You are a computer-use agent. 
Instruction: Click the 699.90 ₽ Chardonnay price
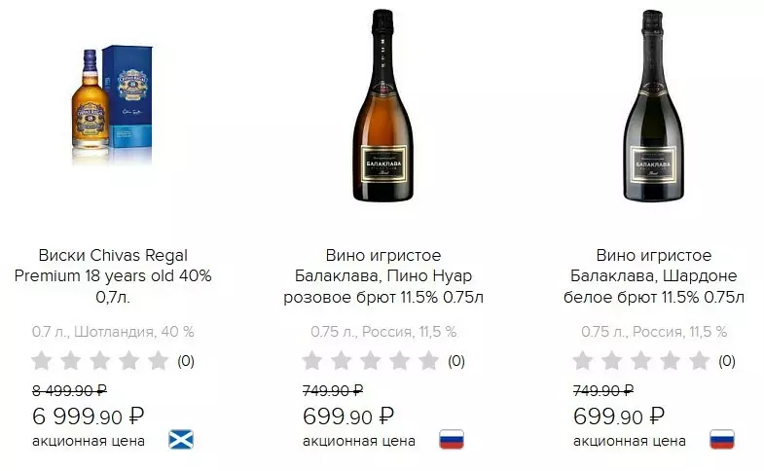click(619, 417)
